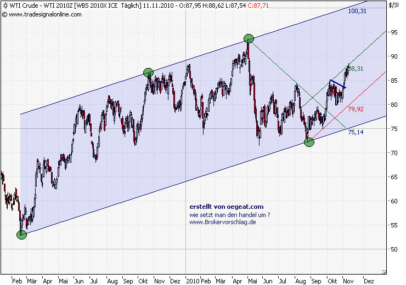
Task: Click the green circle marker at February low
Action: pyautogui.click(x=22, y=235)
